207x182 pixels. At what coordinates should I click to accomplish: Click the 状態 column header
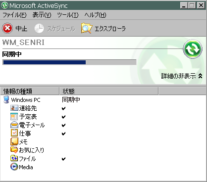[x=109, y=91]
